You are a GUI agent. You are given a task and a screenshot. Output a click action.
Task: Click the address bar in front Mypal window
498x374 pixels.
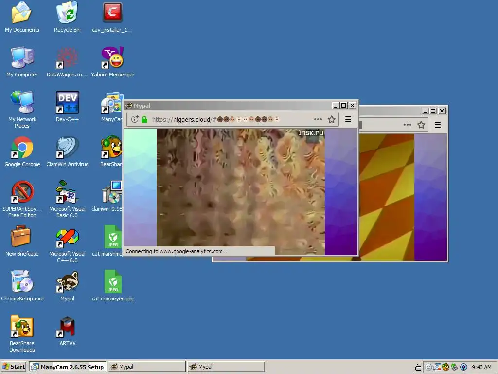[x=232, y=119]
